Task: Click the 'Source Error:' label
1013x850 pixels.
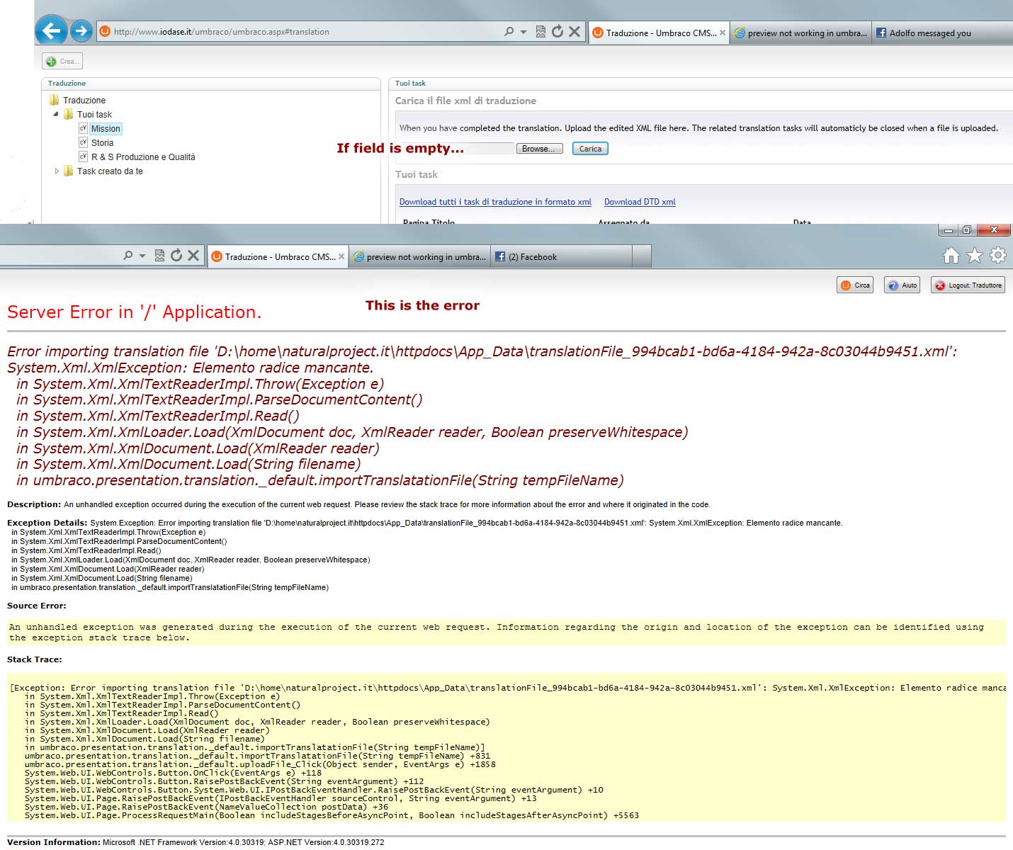Action: 37,606
